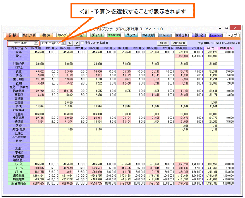
Task: Select the 標準月予 column header
Action: tap(226, 48)
